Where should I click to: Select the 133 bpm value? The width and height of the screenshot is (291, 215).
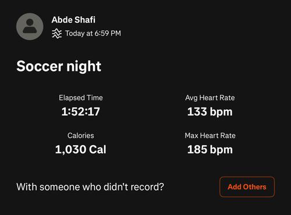(210, 112)
